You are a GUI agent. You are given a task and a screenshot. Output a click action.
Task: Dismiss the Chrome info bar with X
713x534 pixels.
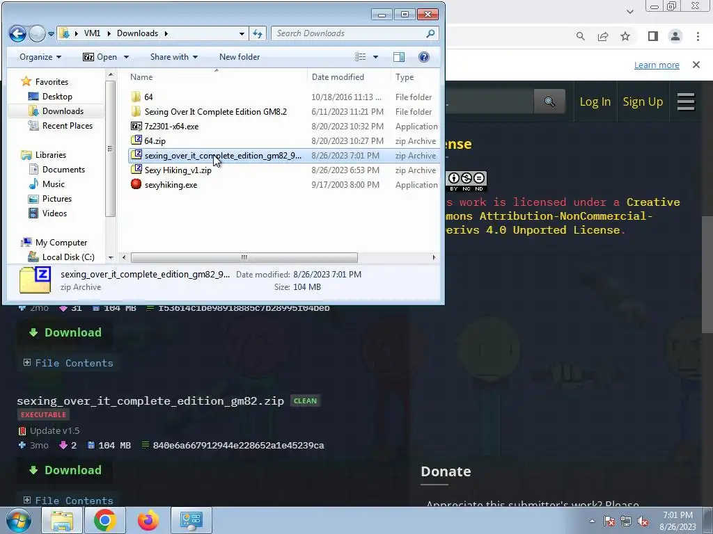pyautogui.click(x=696, y=65)
